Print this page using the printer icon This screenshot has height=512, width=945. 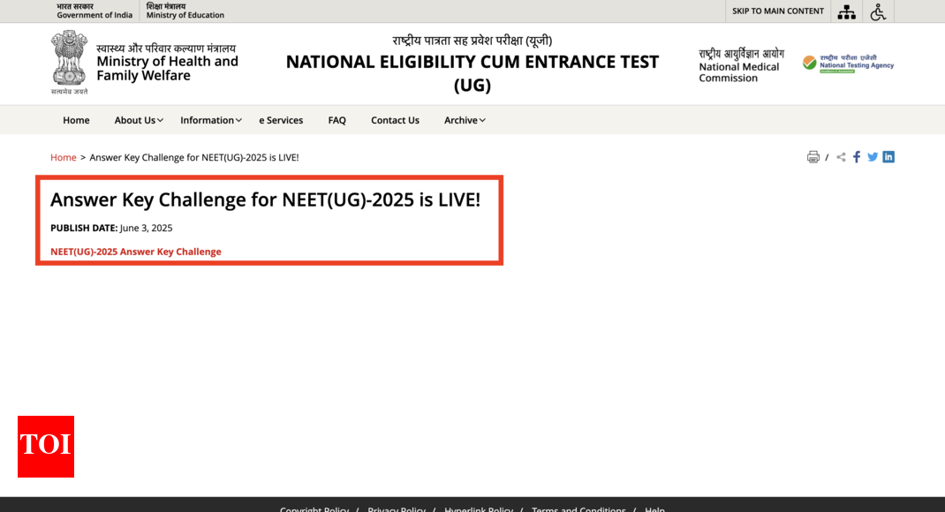pos(813,157)
